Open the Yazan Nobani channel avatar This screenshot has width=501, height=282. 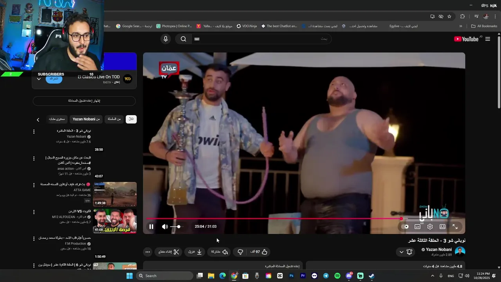pyautogui.click(x=460, y=251)
